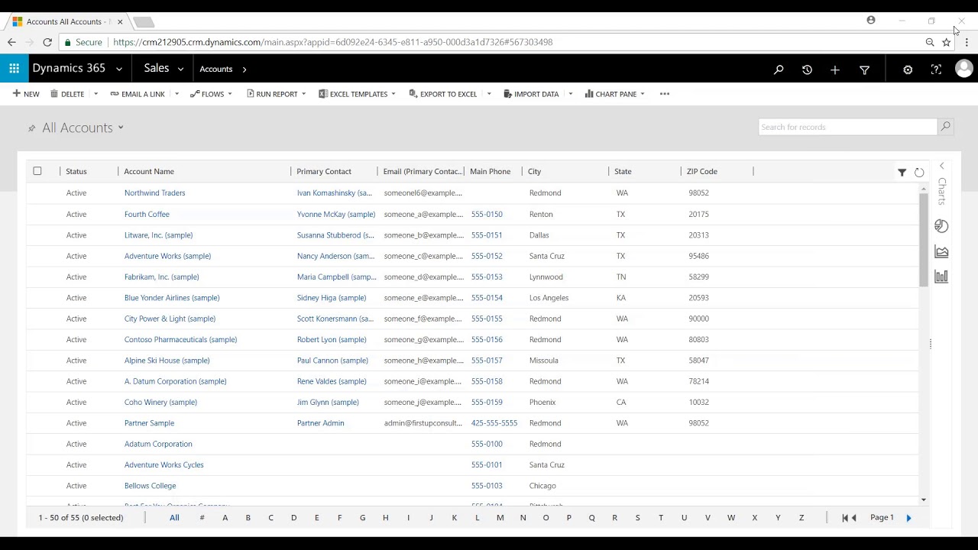Viewport: 978px width, 550px height.
Task: Select the bar chart icon in Charts pane
Action: click(941, 277)
